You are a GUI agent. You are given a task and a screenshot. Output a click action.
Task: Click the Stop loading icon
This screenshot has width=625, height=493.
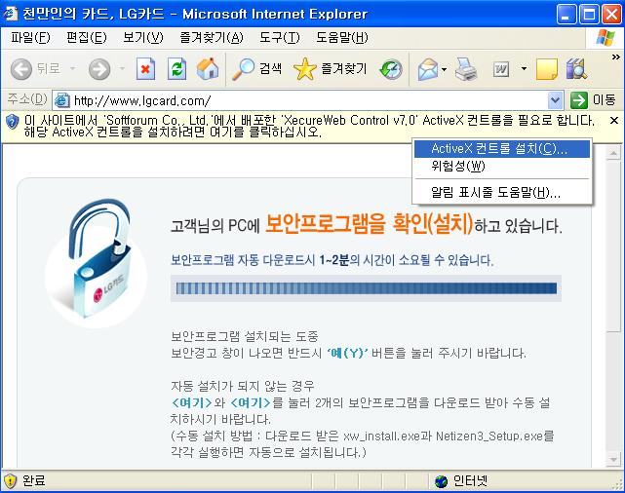tap(145, 69)
